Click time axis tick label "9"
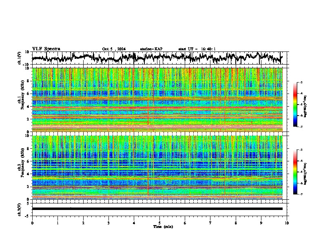This screenshot has height=250, width=323. [x=261, y=223]
